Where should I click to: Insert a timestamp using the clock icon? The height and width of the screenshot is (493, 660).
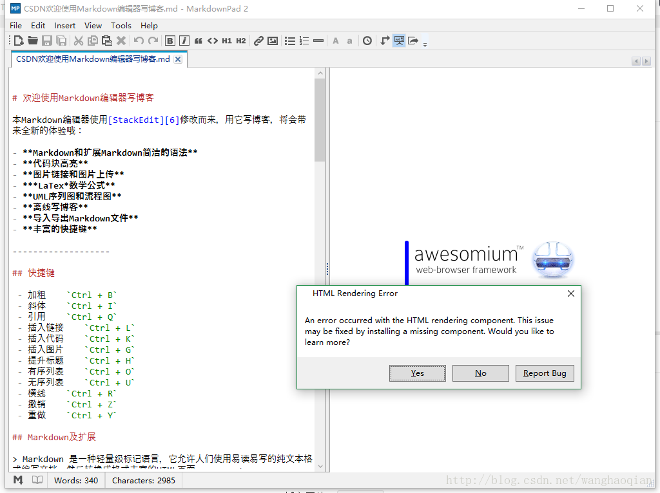(367, 41)
